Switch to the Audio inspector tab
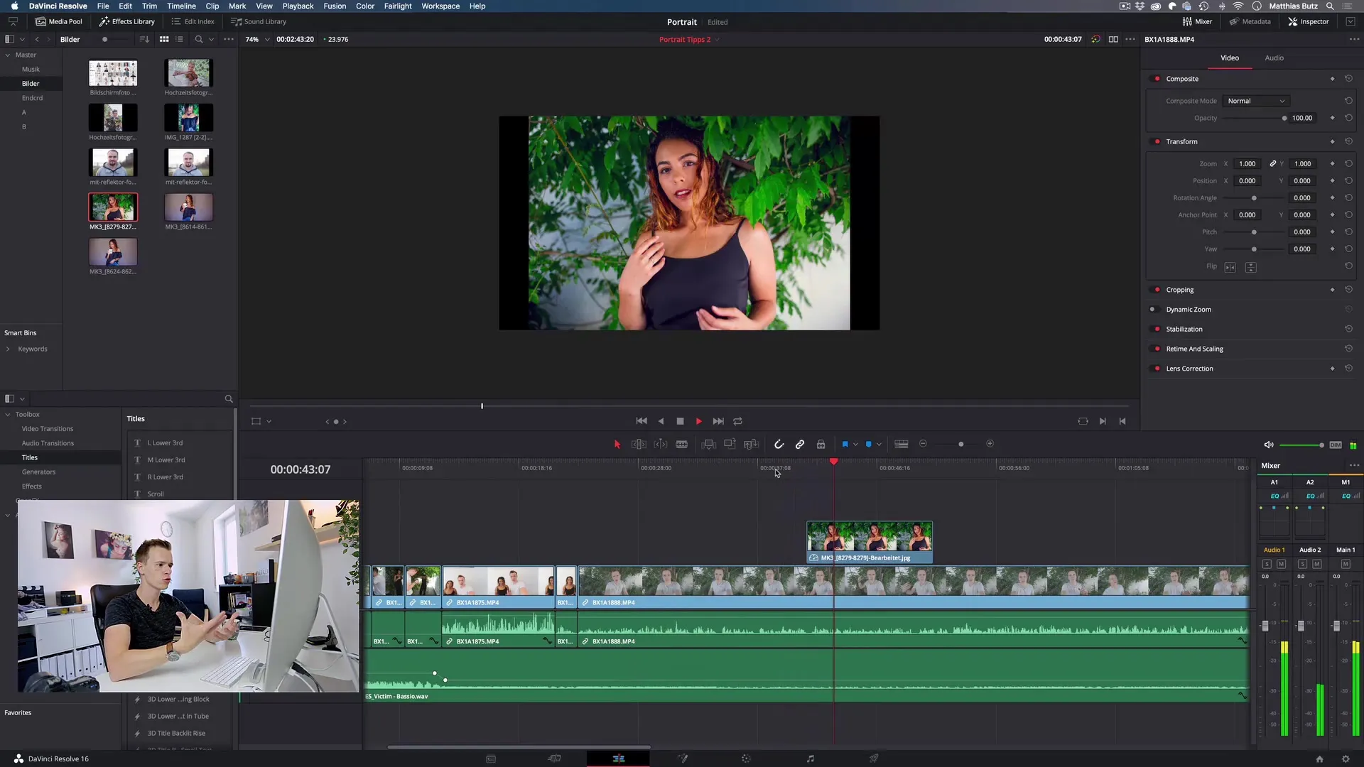This screenshot has height=767, width=1364. pos(1274,58)
